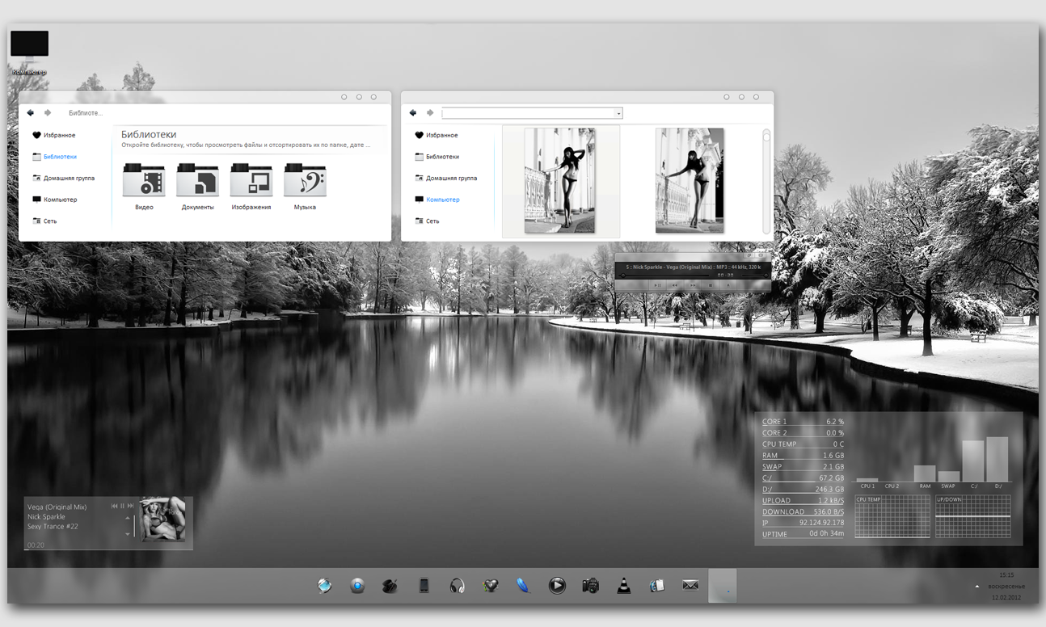
Task: Click the down arrow in Vega widget
Action: (128, 534)
